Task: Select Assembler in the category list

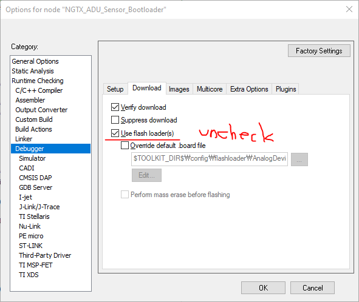Action: [50, 100]
